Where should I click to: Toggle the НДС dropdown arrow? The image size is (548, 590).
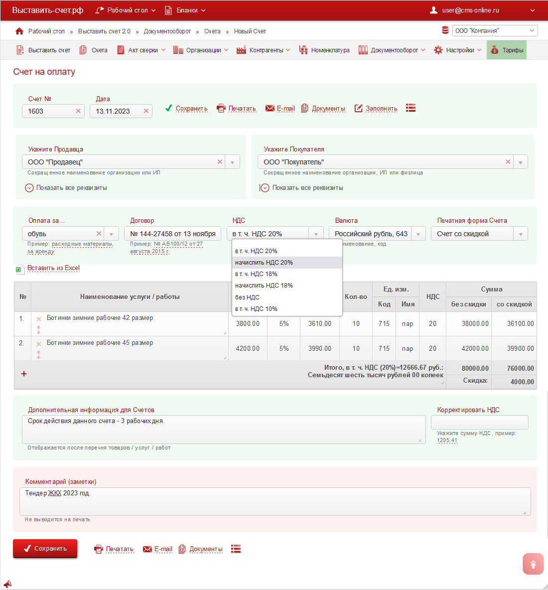pos(316,234)
